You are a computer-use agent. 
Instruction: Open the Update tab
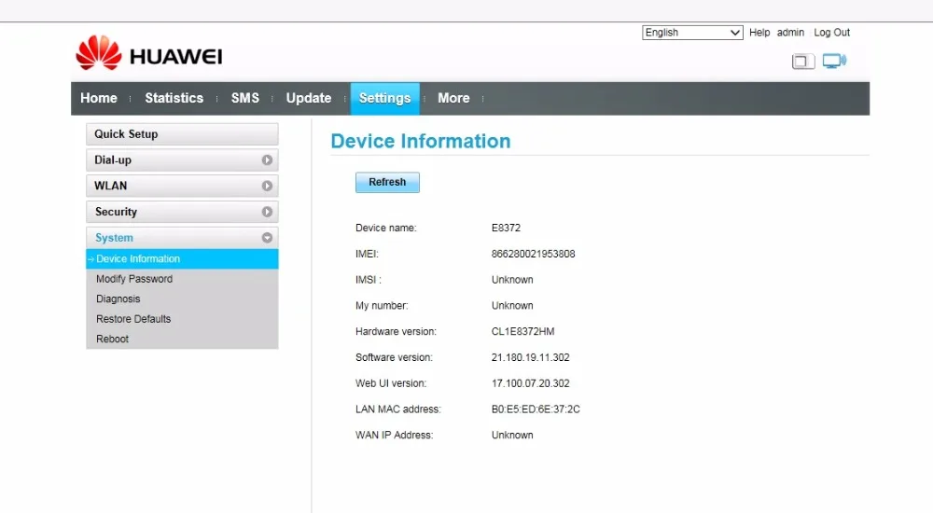(x=309, y=98)
